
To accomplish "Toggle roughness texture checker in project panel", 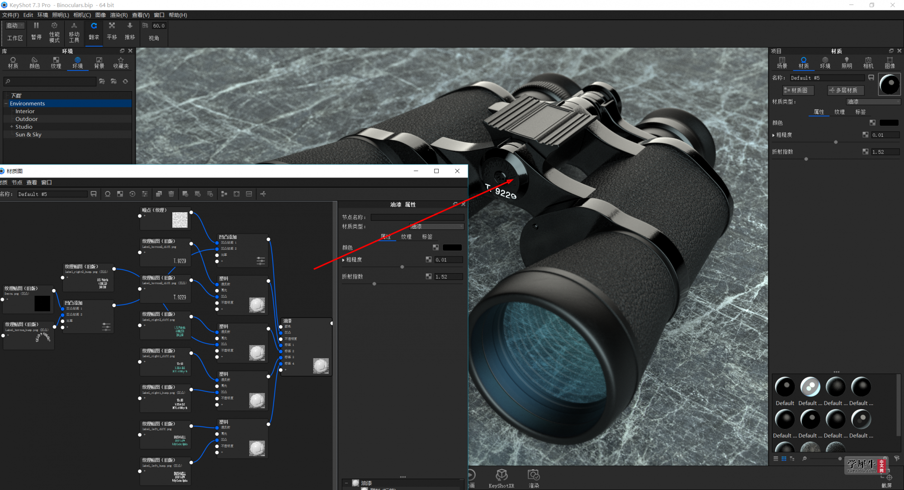I will (x=865, y=135).
